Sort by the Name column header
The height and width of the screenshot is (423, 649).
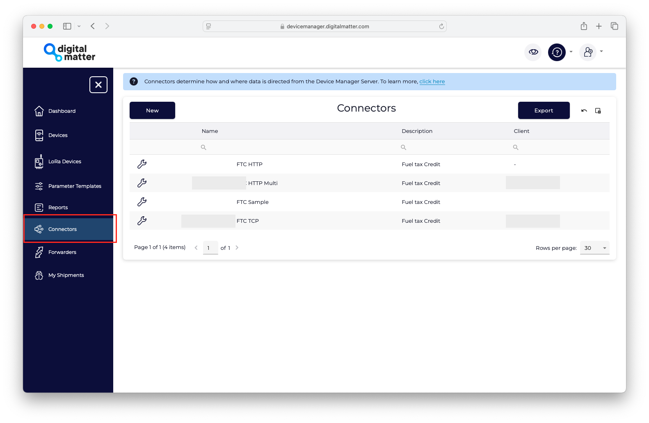click(210, 131)
